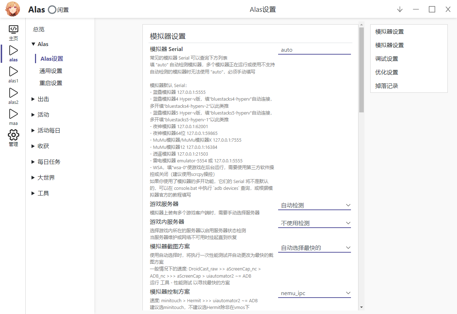
Task: Click the 游戏内服务器 label
Action: (167, 222)
